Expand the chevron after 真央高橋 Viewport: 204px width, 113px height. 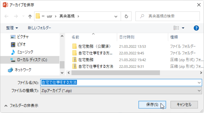(78, 16)
